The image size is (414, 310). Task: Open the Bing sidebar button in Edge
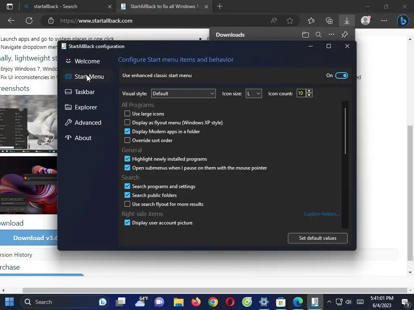[x=403, y=21]
